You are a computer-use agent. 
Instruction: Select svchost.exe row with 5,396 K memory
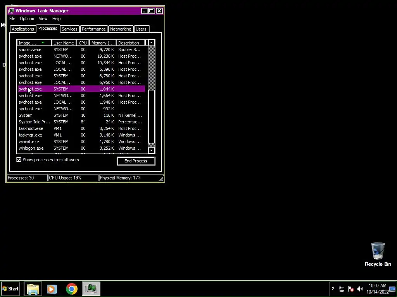click(81, 69)
